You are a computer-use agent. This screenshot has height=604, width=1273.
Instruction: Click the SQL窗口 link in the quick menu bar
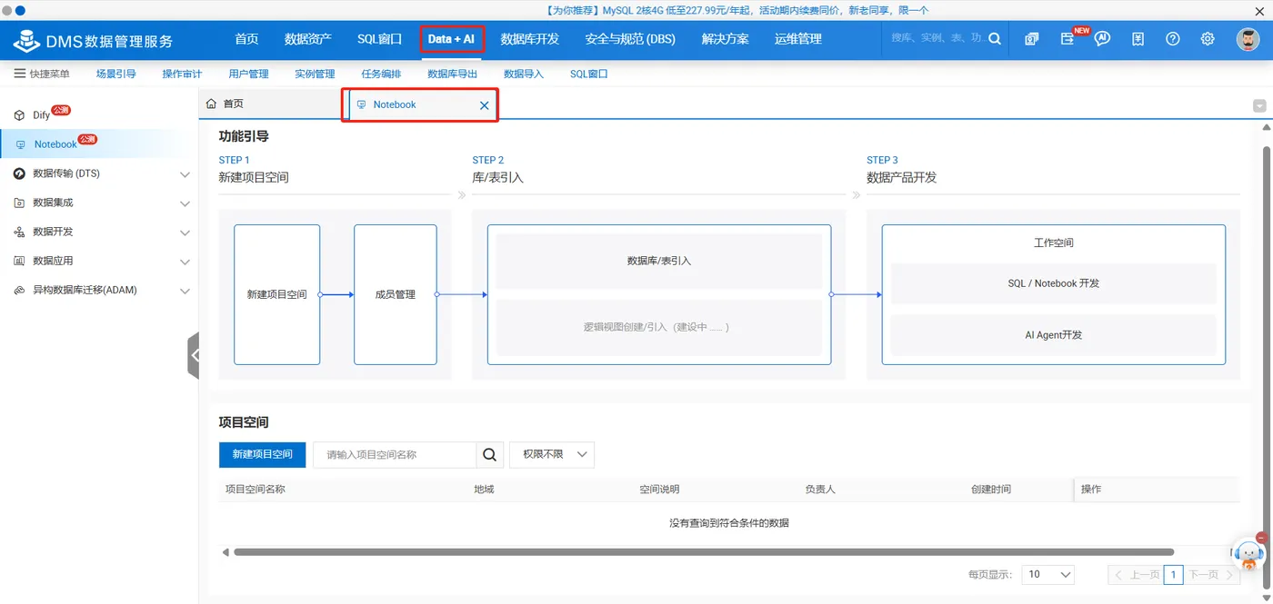coord(589,74)
